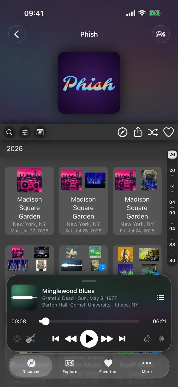178x387 pixels.
Task: Tap the 06:21 total time label
Action: pyautogui.click(x=160, y=322)
